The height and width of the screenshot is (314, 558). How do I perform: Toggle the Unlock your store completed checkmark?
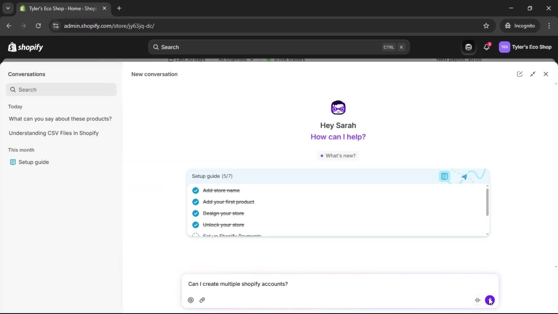click(x=196, y=225)
